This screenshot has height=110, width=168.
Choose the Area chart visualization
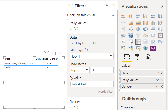(x=130, y=23)
